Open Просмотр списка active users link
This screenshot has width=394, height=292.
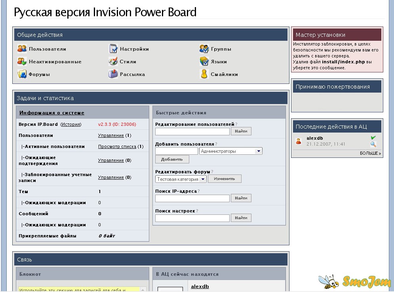pyautogui.click(x=117, y=146)
